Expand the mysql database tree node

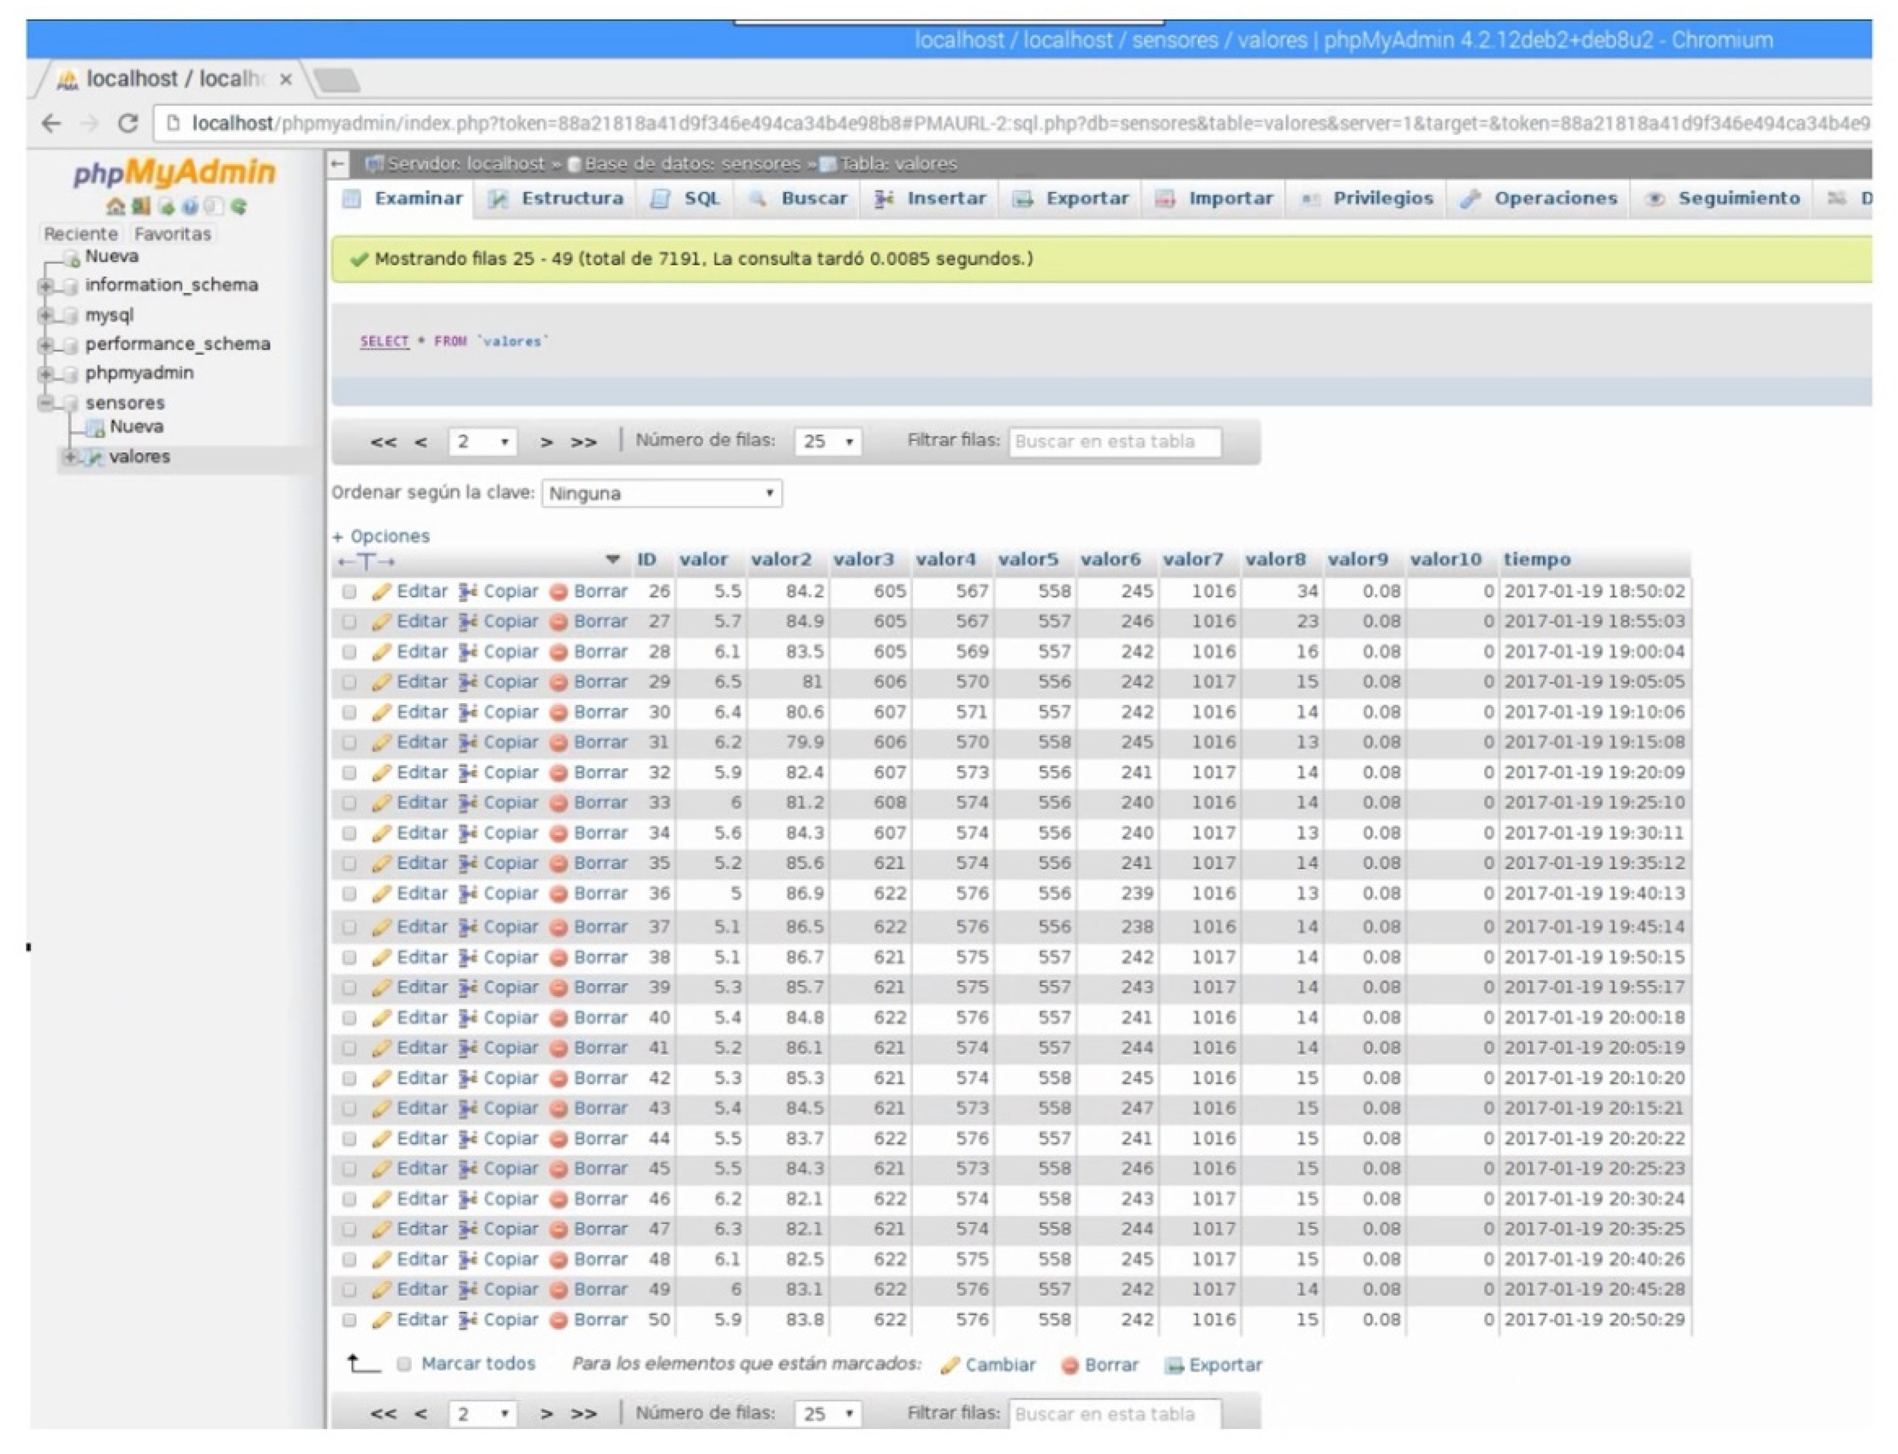click(45, 315)
